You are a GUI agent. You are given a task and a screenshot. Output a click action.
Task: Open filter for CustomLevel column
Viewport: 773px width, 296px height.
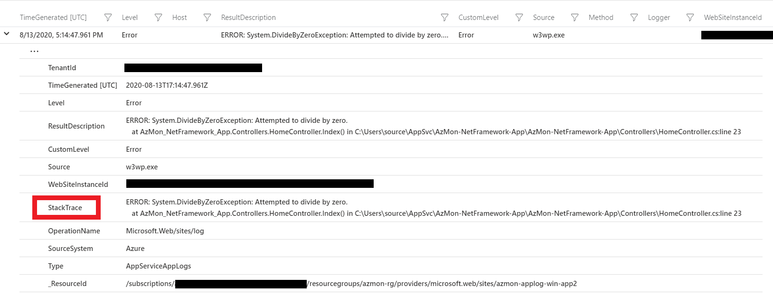point(519,18)
